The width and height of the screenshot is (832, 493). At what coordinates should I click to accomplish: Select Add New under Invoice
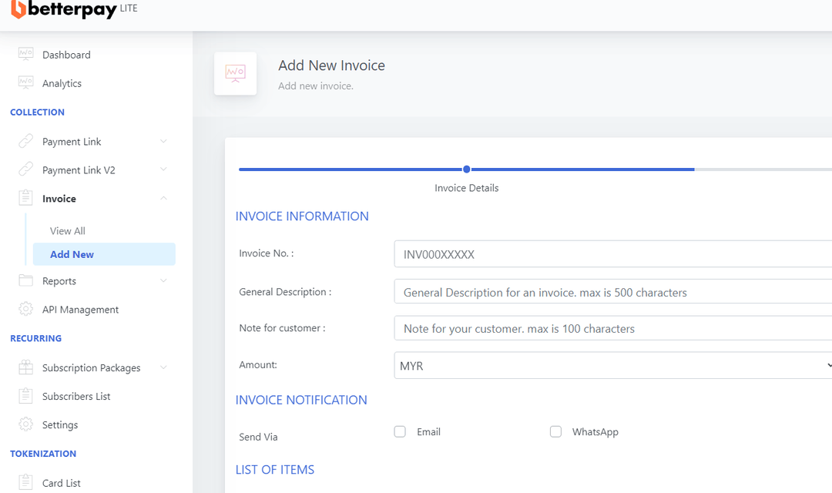tap(72, 254)
